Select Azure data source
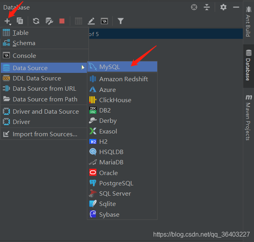This screenshot has height=242, width=254. click(122, 90)
